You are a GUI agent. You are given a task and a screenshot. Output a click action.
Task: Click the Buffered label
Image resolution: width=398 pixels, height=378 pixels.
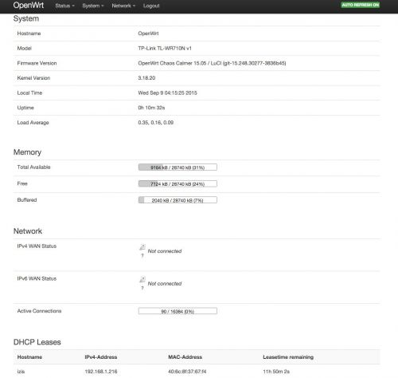tap(27, 200)
